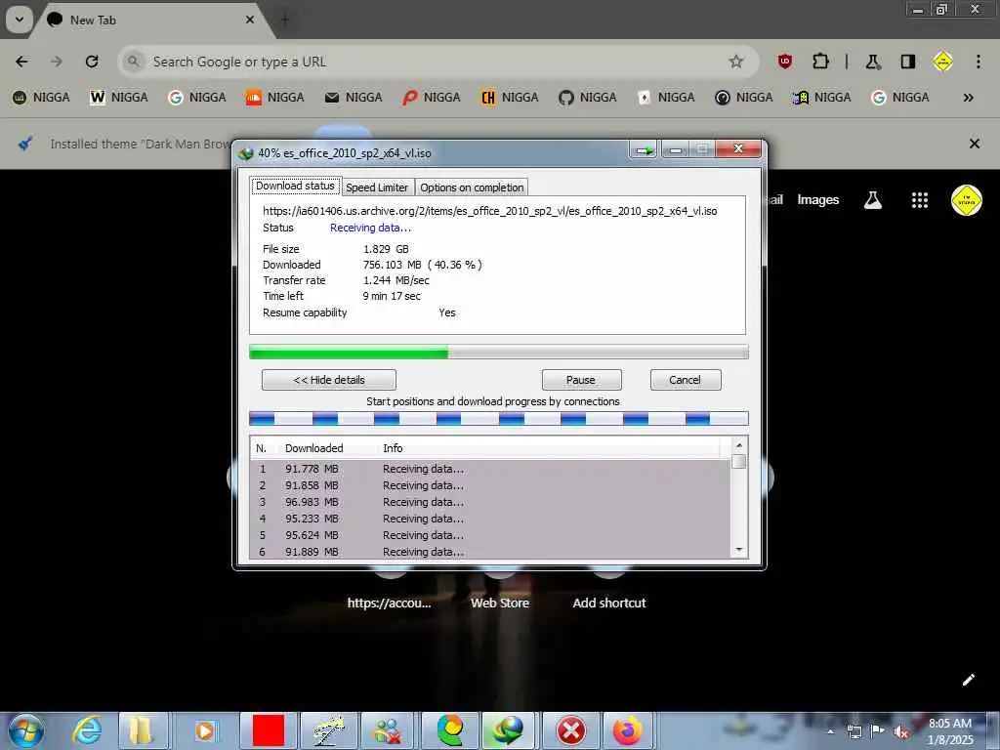Click Add shortcut tile
Viewport: 1000px width, 750px height.
[x=609, y=603]
